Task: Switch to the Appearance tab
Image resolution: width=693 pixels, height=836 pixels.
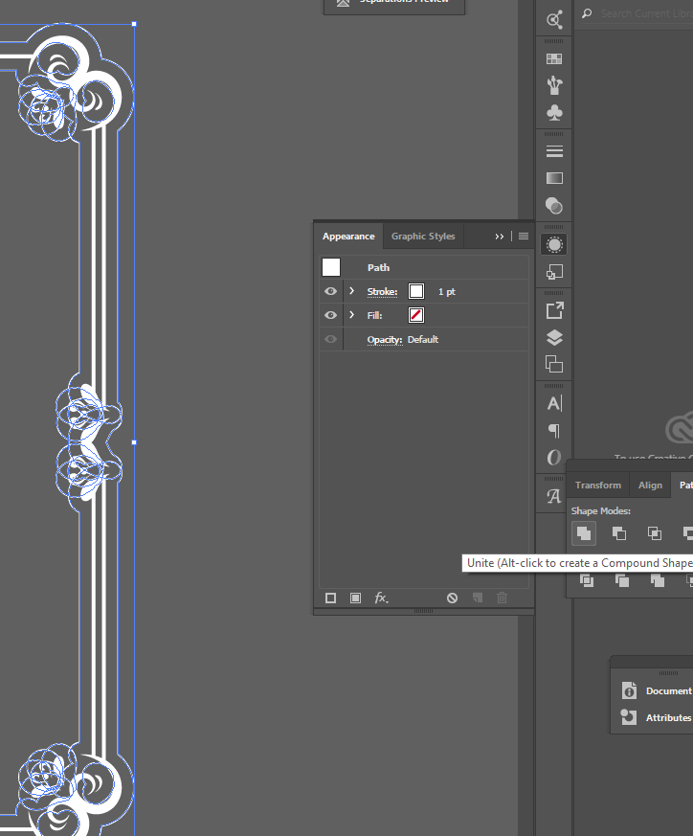Action: pos(348,237)
